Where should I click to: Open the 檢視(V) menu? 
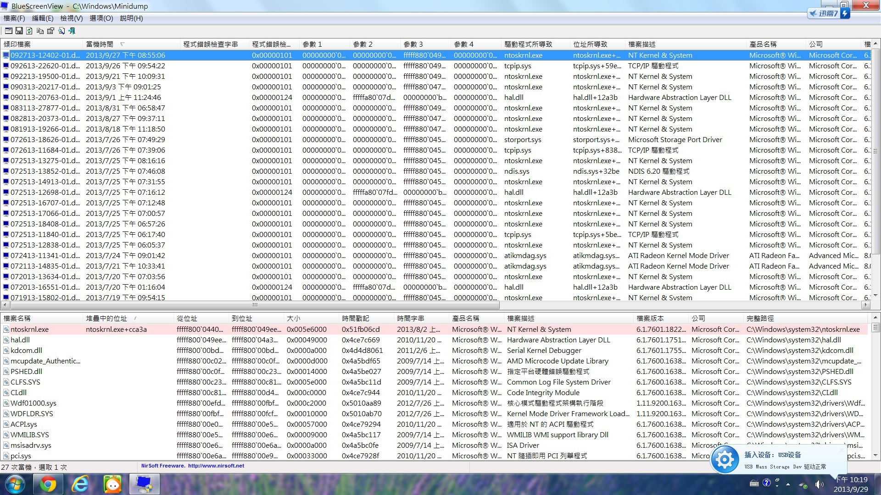pyautogui.click(x=72, y=18)
